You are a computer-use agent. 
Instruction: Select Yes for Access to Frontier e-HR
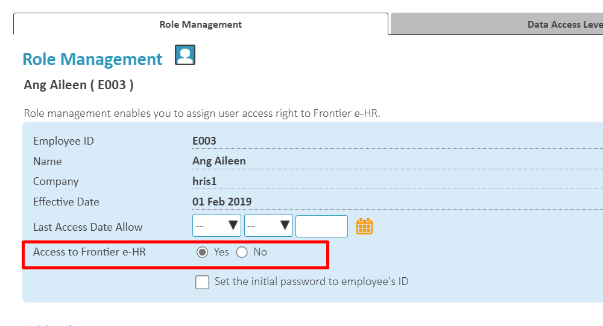pos(203,252)
